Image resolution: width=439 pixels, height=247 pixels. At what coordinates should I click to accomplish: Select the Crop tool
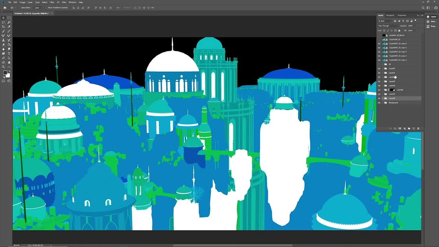pos(4,27)
